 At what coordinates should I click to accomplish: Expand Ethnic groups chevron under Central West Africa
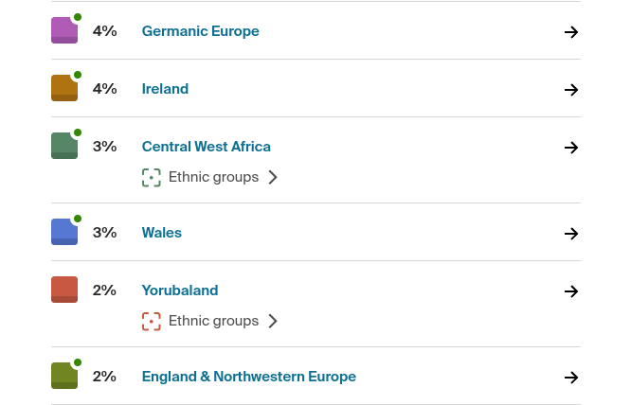point(273,177)
